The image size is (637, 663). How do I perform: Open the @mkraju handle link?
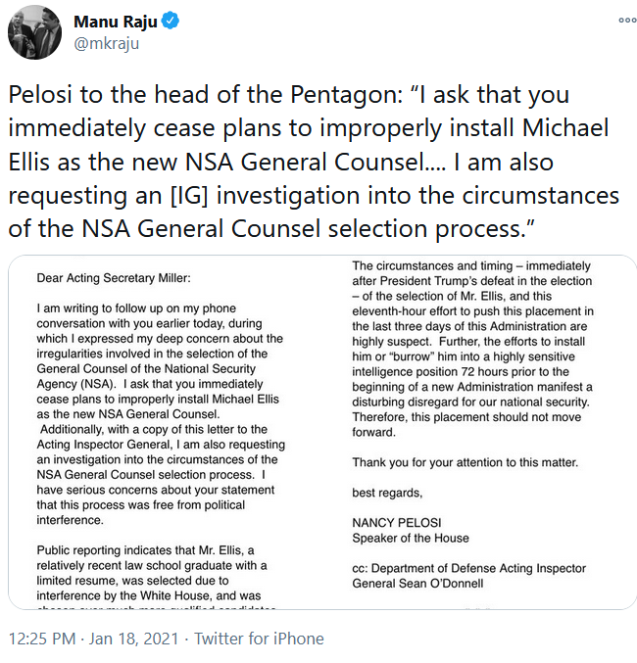coord(106,43)
